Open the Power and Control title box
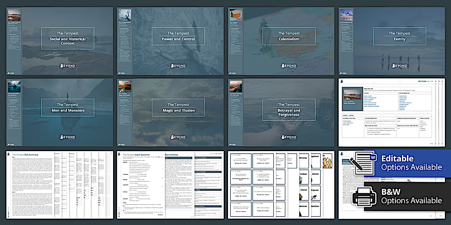The image size is (451, 225). point(178,36)
